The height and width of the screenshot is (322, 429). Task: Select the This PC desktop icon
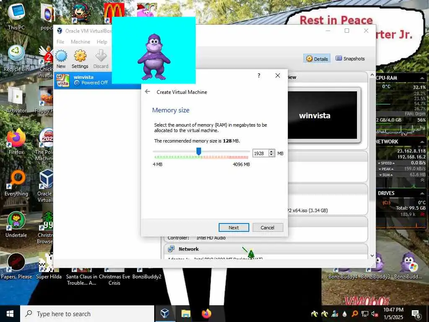16,16
